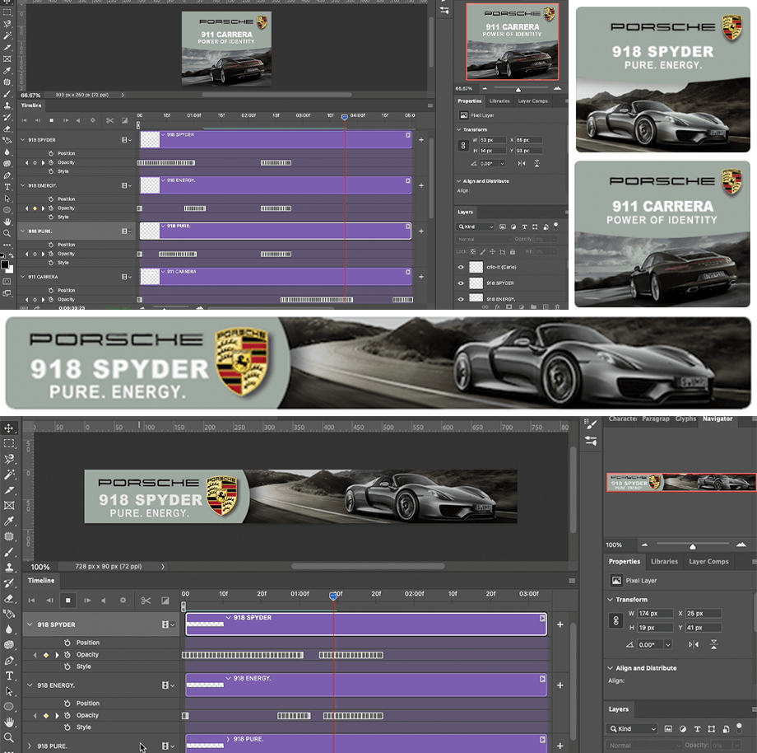The image size is (757, 753).
Task: Toggle Style stopwatch under 918 SPYDER, wide banner timeline
Action: [67, 666]
